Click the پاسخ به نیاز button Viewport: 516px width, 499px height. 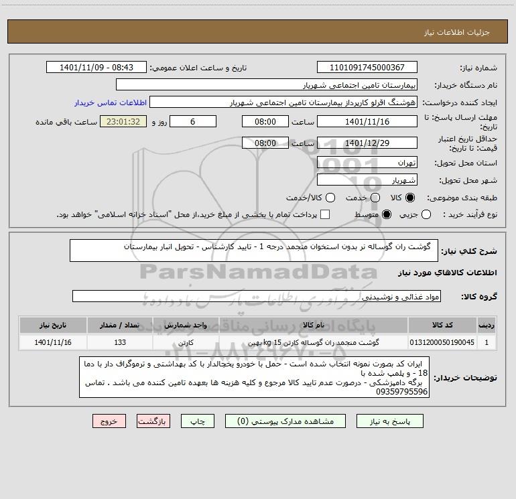(x=389, y=421)
